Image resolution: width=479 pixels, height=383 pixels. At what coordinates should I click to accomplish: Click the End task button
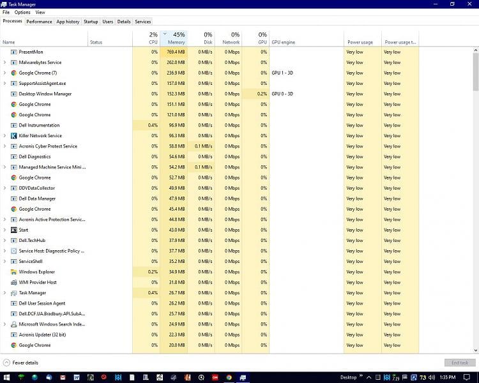point(460,363)
